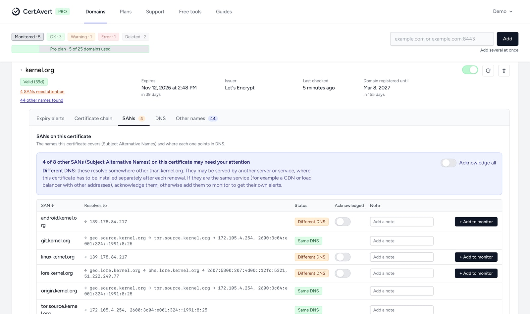The width and height of the screenshot is (530, 314).
Task: Open Free tools in the navigation
Action: tap(190, 12)
